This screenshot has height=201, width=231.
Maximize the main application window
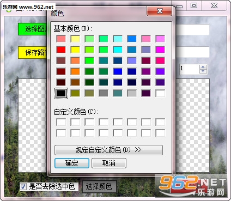(x=194, y=5)
